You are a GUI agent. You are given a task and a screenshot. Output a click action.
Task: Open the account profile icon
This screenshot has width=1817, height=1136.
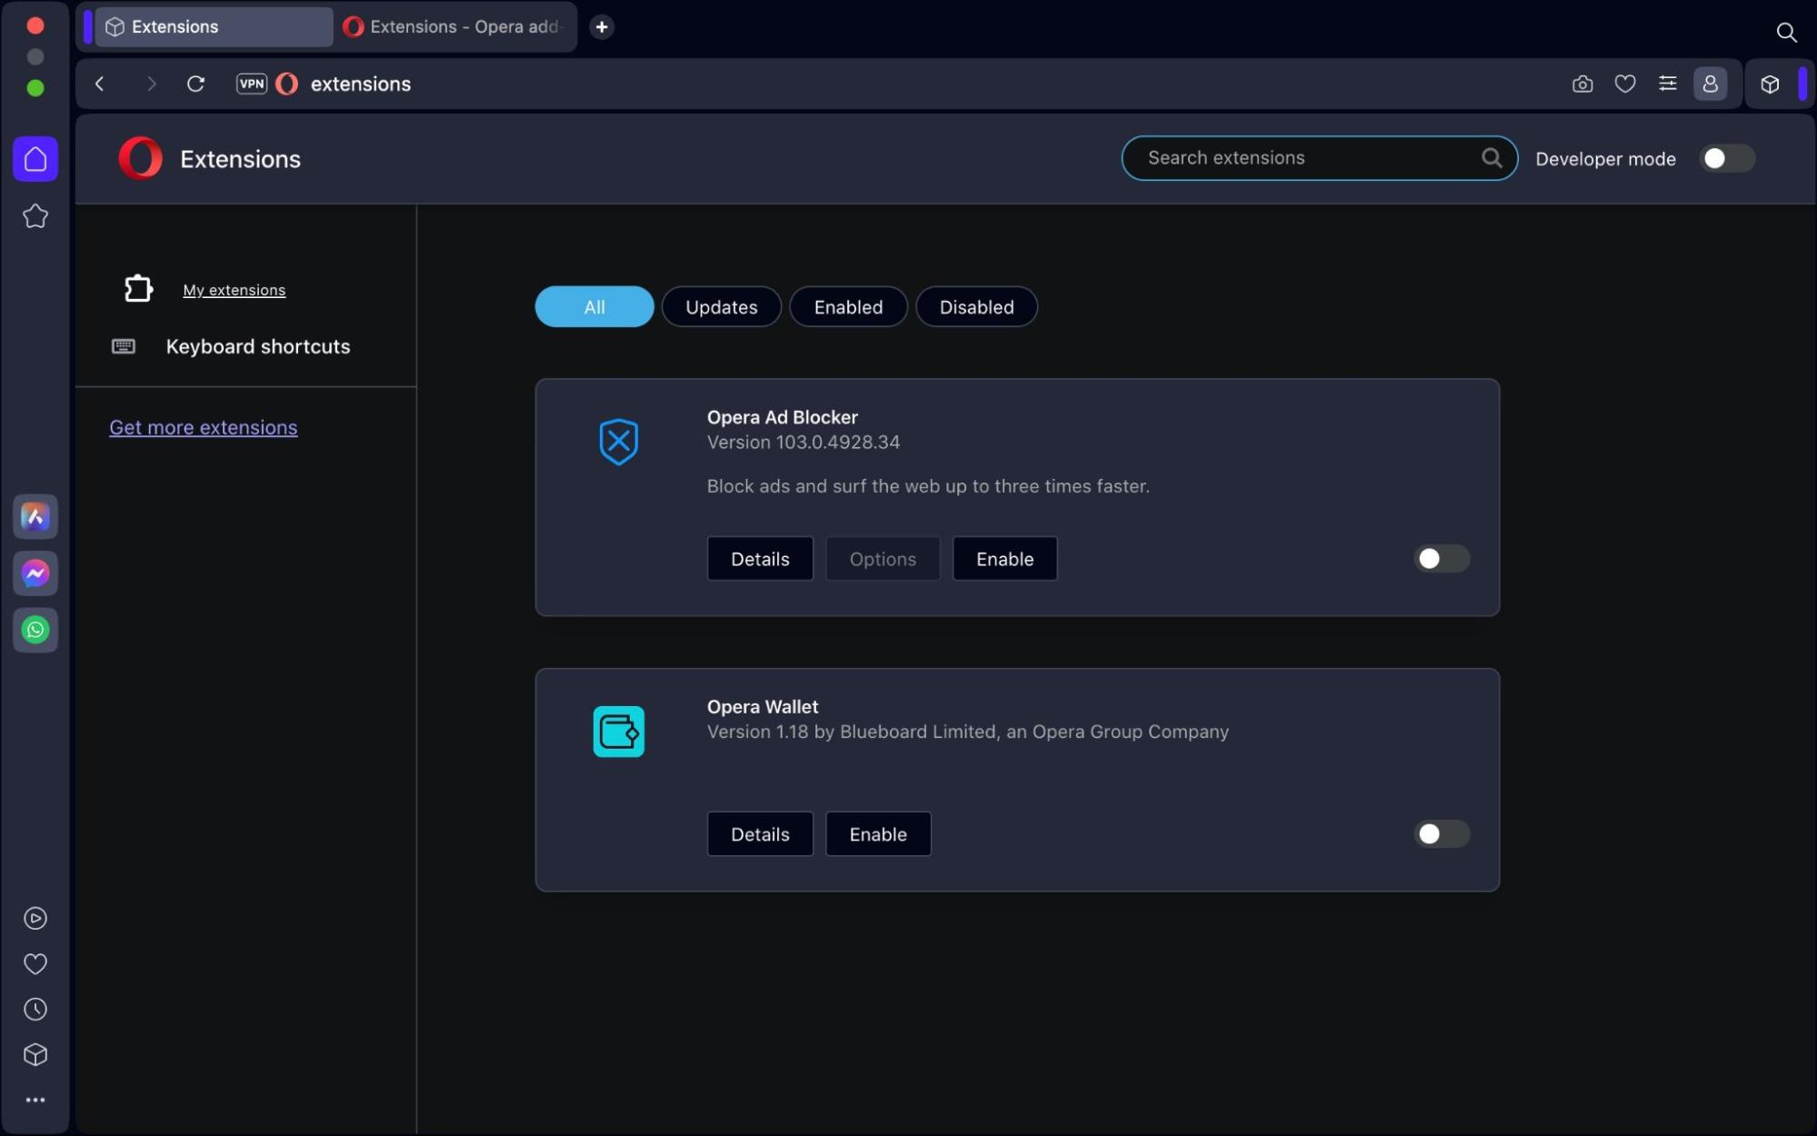pyautogui.click(x=1710, y=85)
